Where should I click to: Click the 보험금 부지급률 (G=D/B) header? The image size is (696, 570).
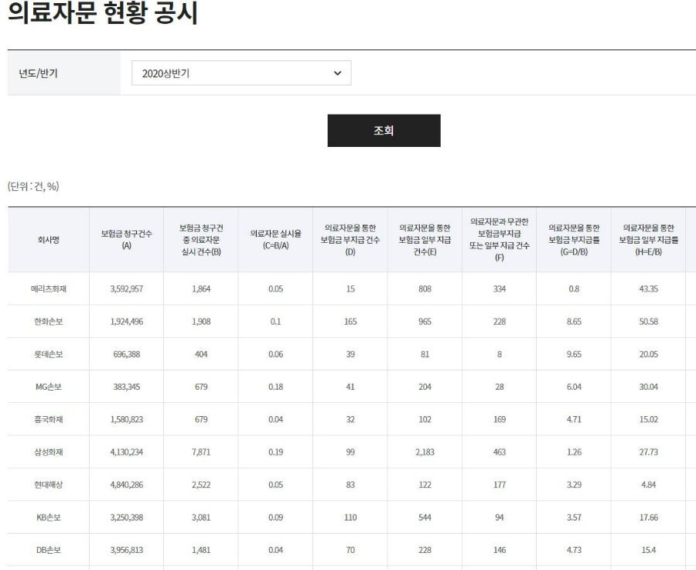pyautogui.click(x=574, y=240)
